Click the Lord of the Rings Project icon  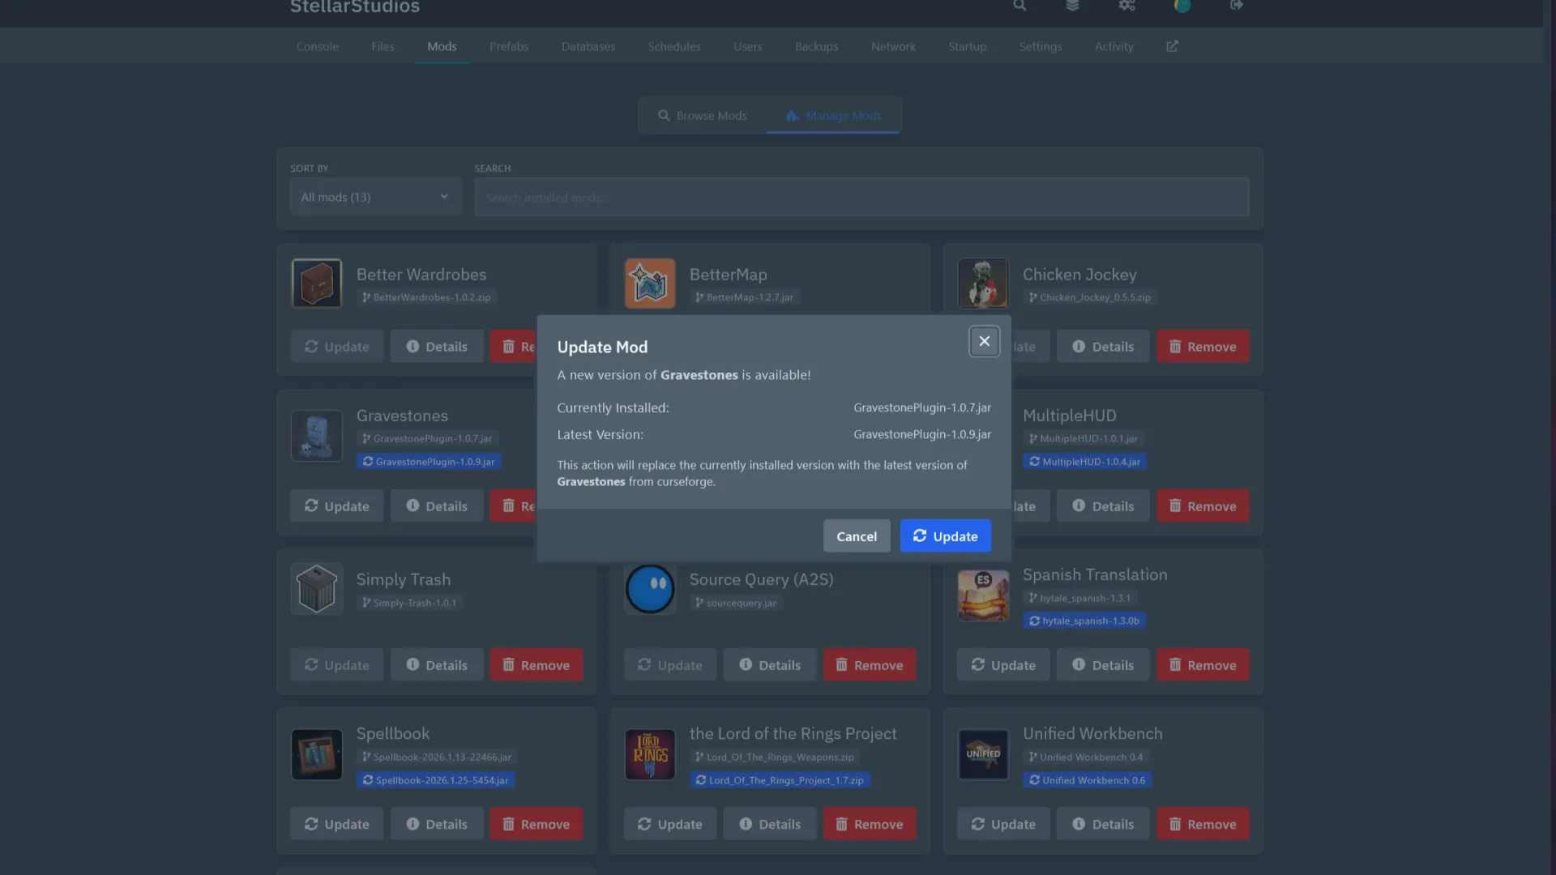pyautogui.click(x=650, y=754)
